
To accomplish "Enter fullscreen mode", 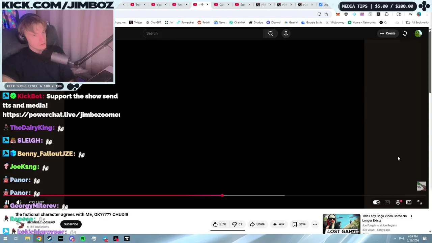I will pos(420,202).
